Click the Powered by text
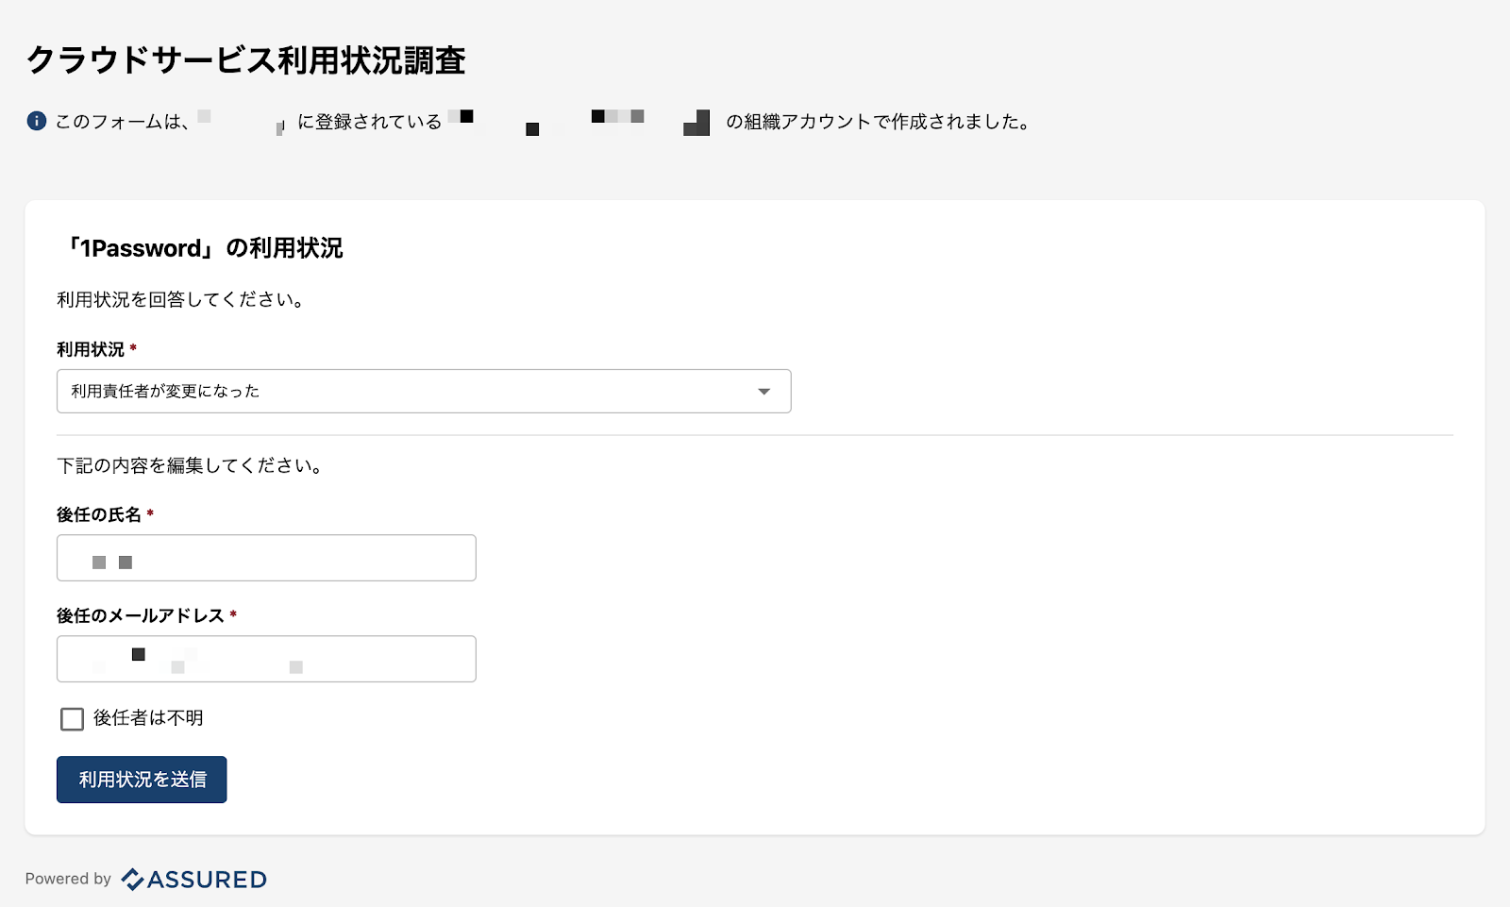Viewport: 1510px width, 907px height. point(68,879)
